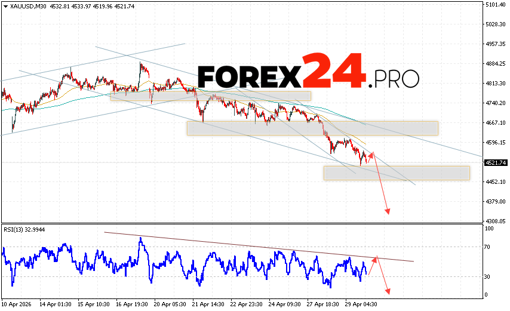The width and height of the screenshot is (510, 311).
Task: Select the current price label 4521.74
Action: (496, 162)
